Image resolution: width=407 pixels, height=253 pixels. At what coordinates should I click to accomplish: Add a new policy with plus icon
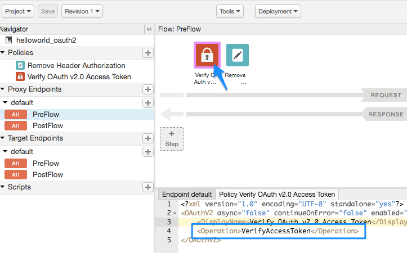click(x=148, y=53)
